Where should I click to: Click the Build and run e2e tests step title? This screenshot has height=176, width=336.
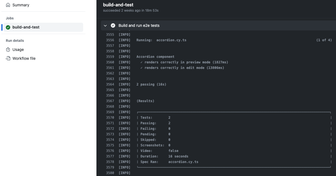[139, 25]
